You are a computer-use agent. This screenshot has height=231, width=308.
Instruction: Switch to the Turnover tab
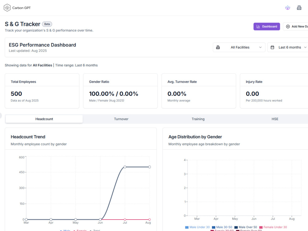pos(121,119)
